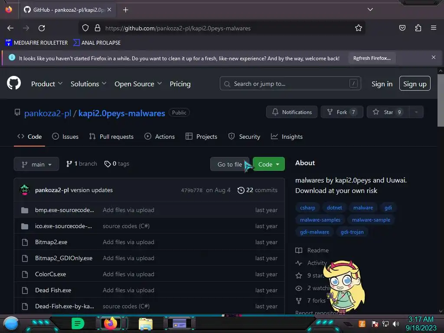Close the GitHub tab
Viewport: 444px width, 333px height.
coord(109,10)
